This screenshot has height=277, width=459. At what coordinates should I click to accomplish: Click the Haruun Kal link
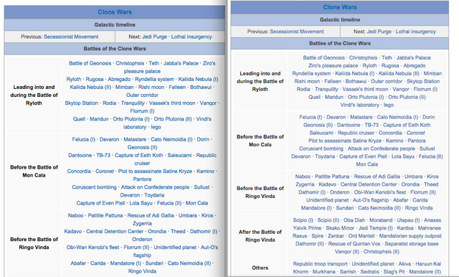tap(428, 264)
